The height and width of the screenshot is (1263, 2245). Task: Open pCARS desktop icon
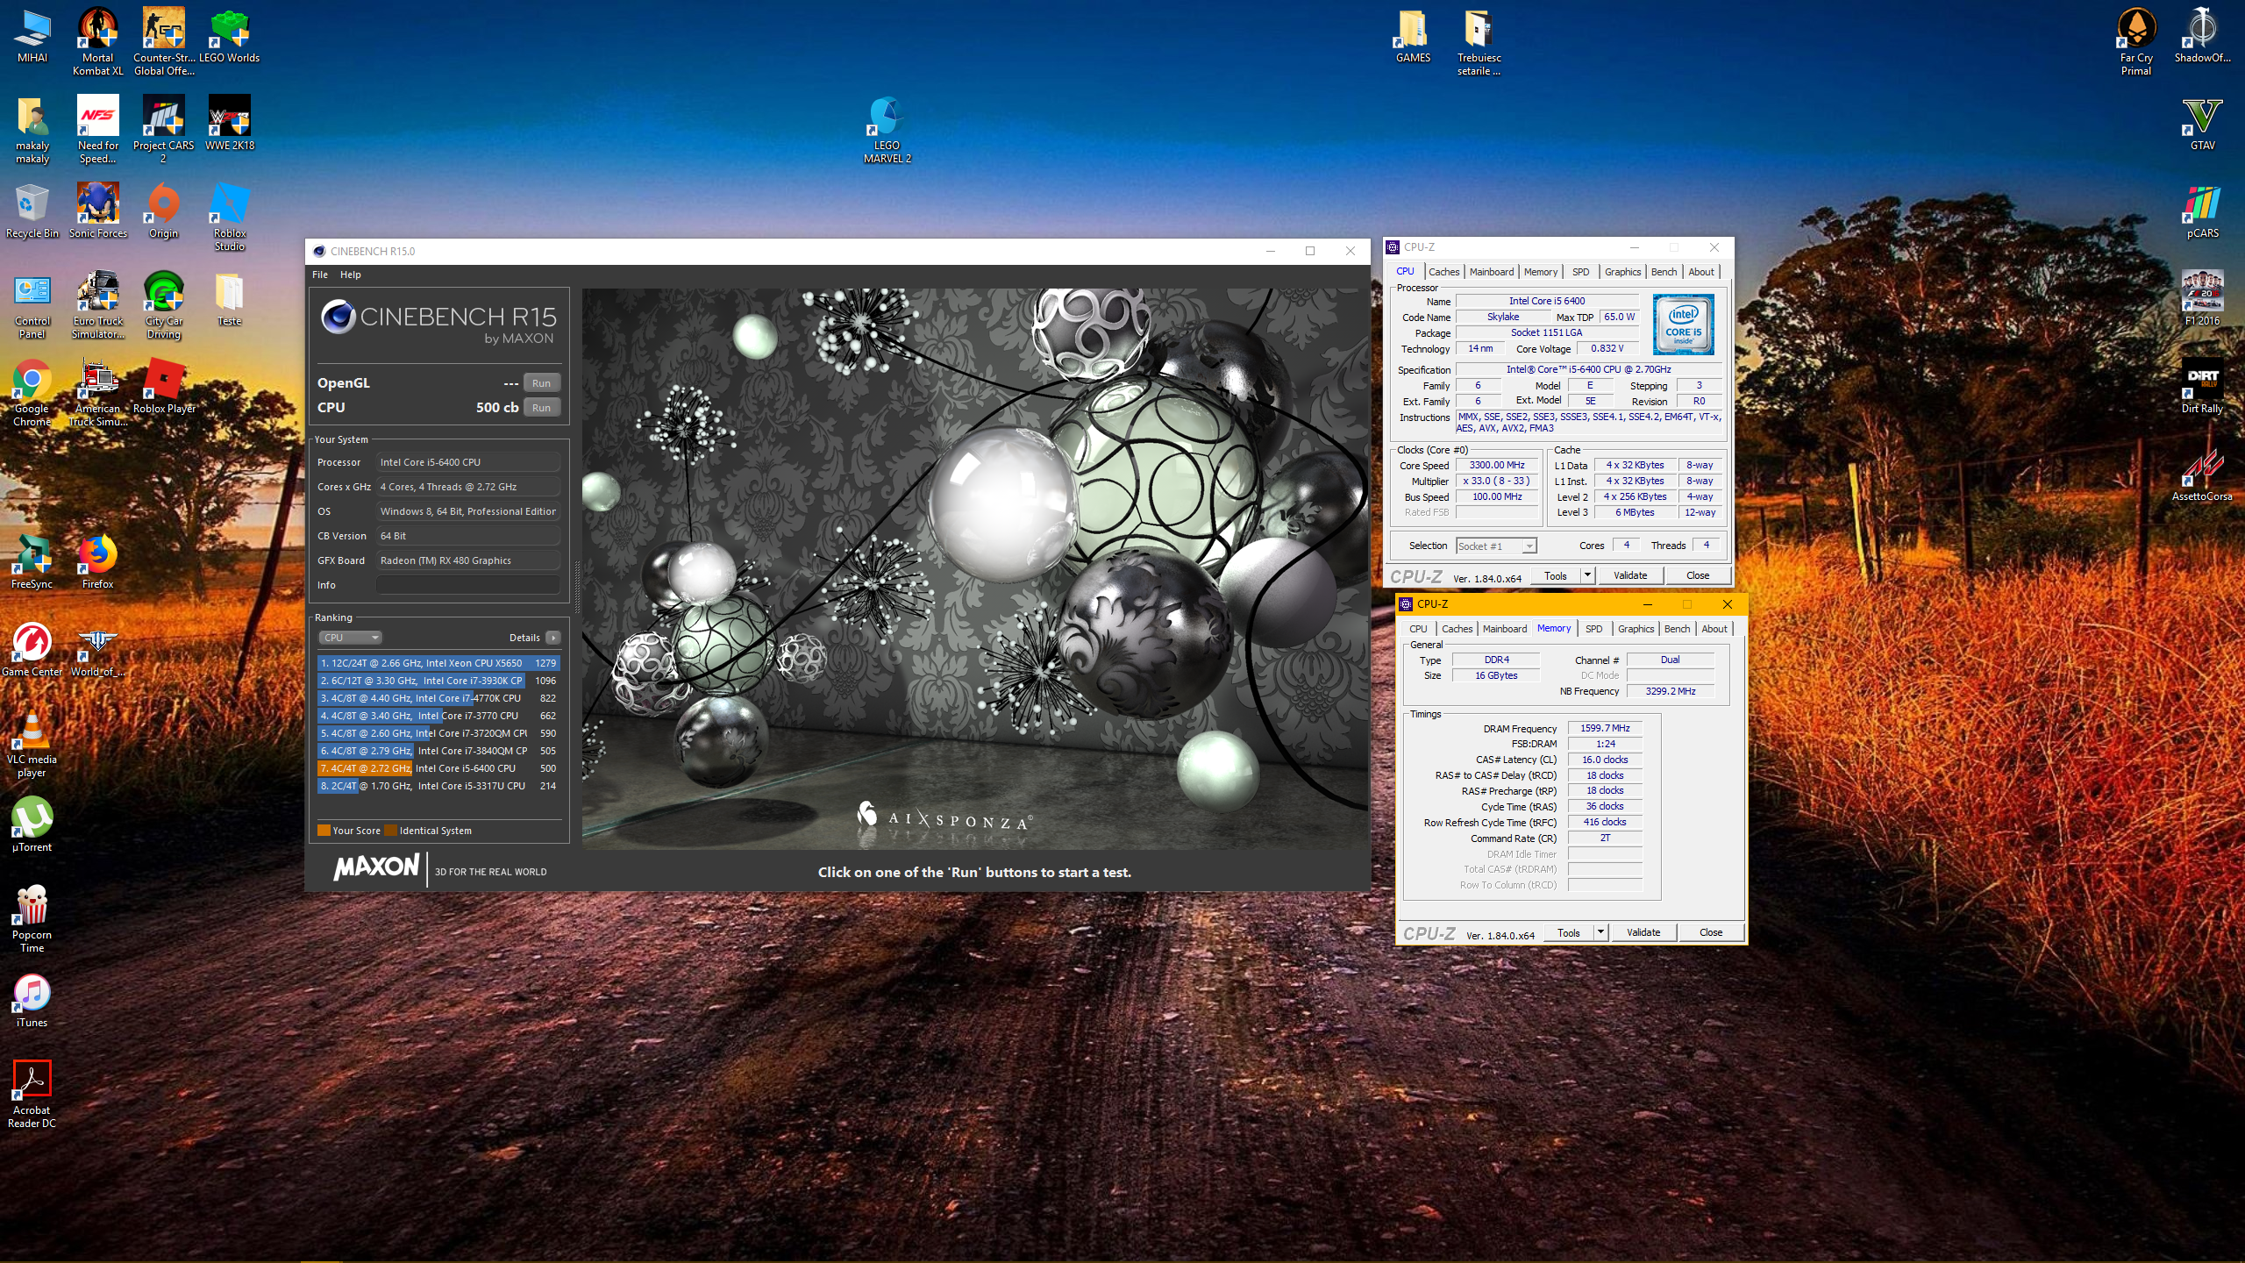[2202, 210]
